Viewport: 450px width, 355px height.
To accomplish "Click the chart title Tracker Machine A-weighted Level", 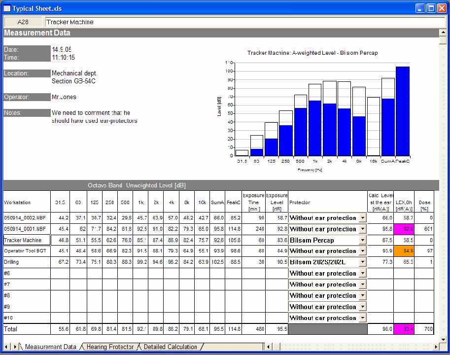I will click(x=312, y=53).
